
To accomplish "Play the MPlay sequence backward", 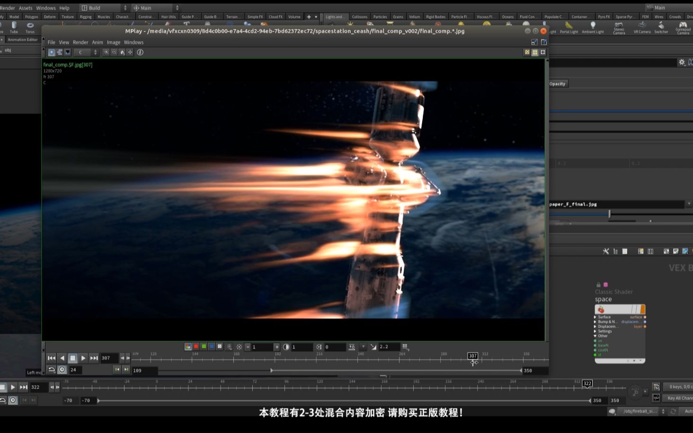I will (x=62, y=358).
